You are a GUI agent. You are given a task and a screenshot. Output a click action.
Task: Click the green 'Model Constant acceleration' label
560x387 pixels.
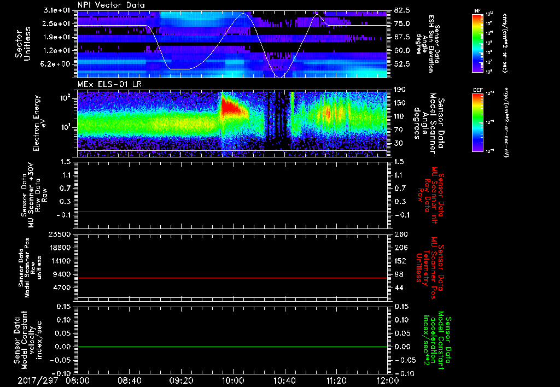click(x=437, y=341)
